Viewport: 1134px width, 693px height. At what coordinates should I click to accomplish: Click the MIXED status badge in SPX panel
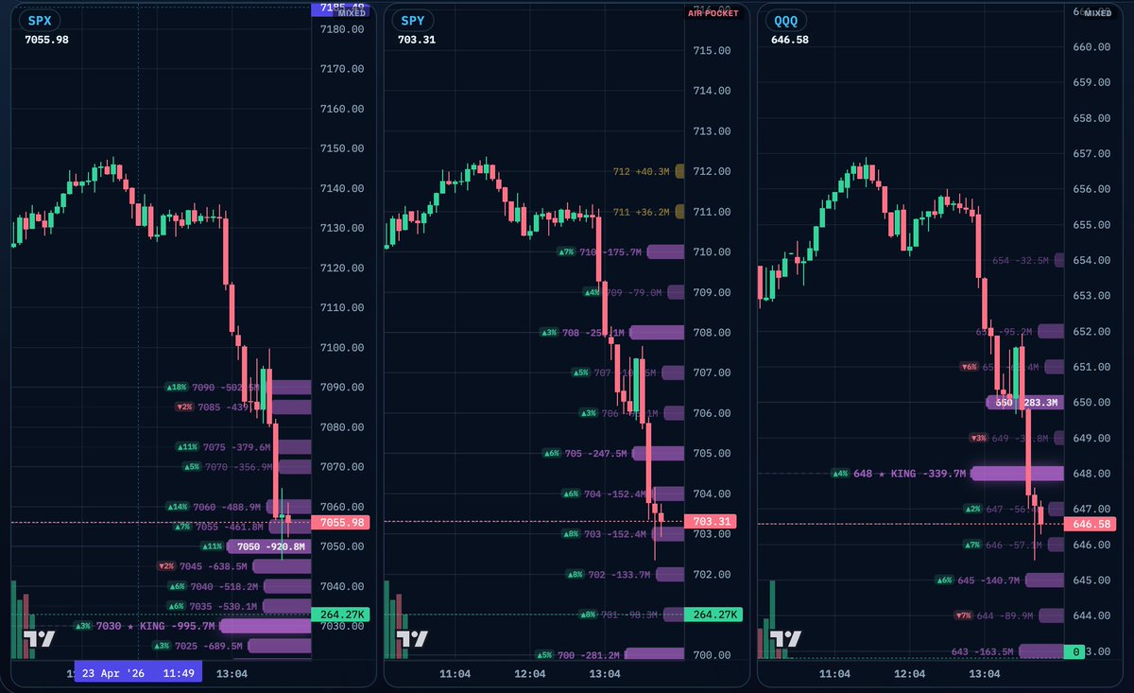(x=352, y=14)
